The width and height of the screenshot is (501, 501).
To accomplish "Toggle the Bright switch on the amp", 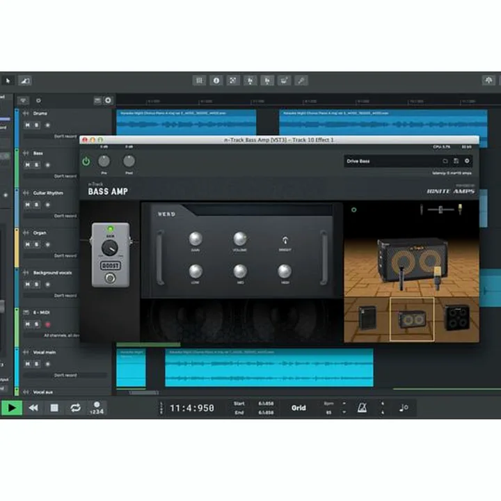I will [x=285, y=240].
